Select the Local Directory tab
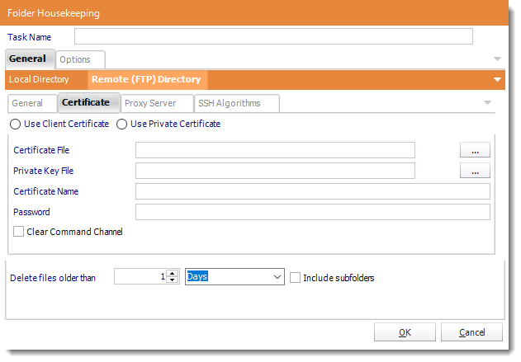This screenshot has width=521, height=362. 39,80
